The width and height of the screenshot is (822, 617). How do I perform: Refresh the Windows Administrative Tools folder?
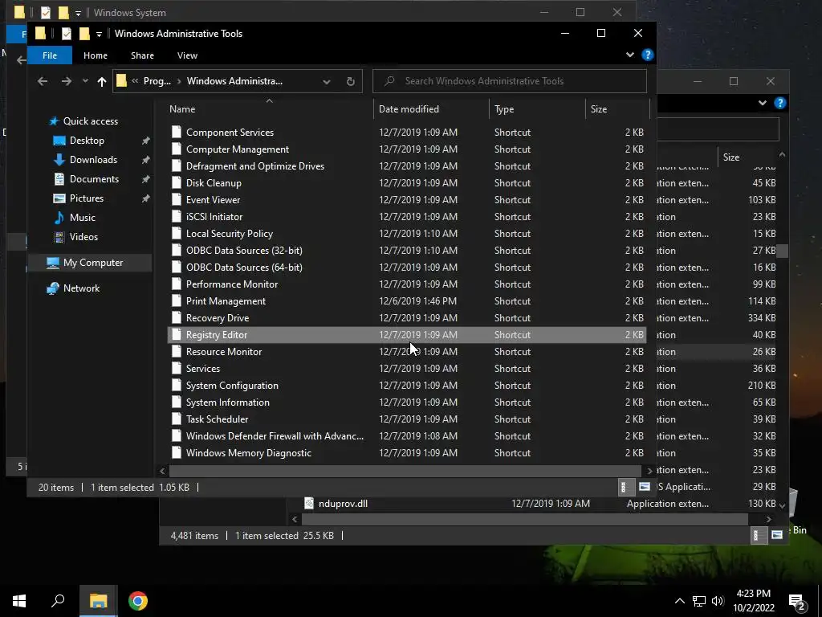350,81
